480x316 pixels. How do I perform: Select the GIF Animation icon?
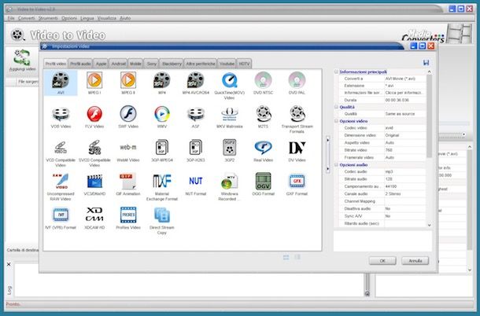(128, 181)
